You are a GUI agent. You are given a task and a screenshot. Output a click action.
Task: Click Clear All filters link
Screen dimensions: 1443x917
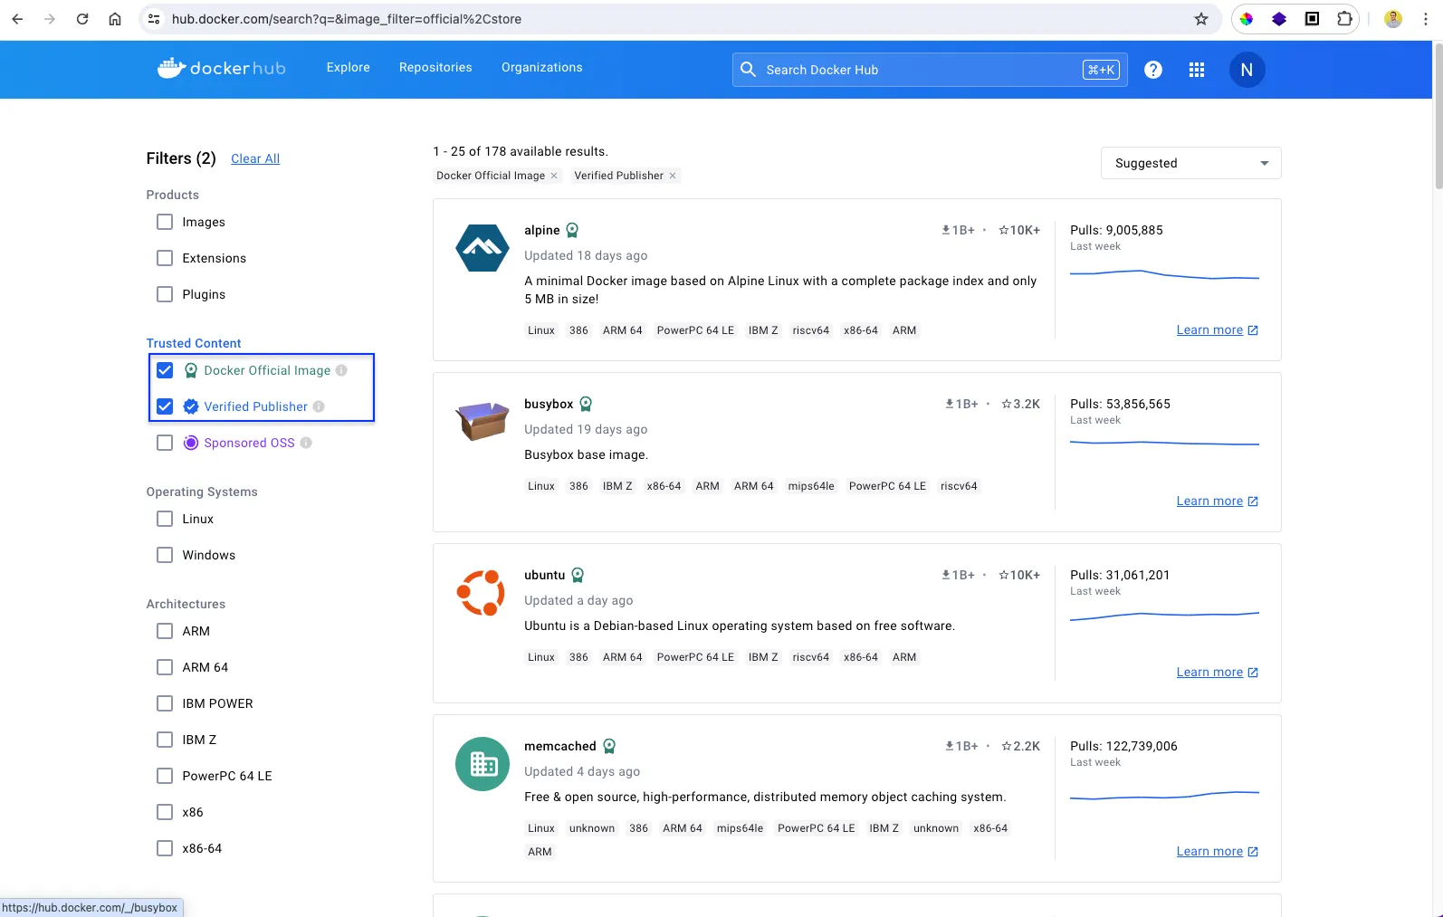255,158
